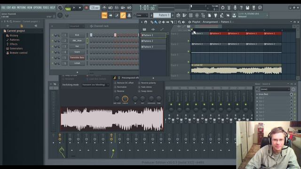Toggle the countdown before recording icon
The height and width of the screenshot is (169, 301).
117,8
